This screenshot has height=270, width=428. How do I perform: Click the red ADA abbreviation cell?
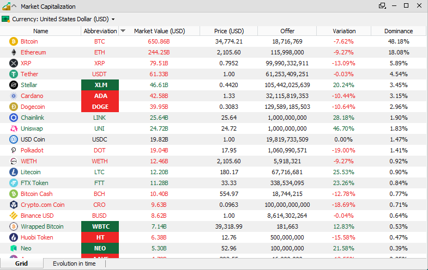[100, 96]
